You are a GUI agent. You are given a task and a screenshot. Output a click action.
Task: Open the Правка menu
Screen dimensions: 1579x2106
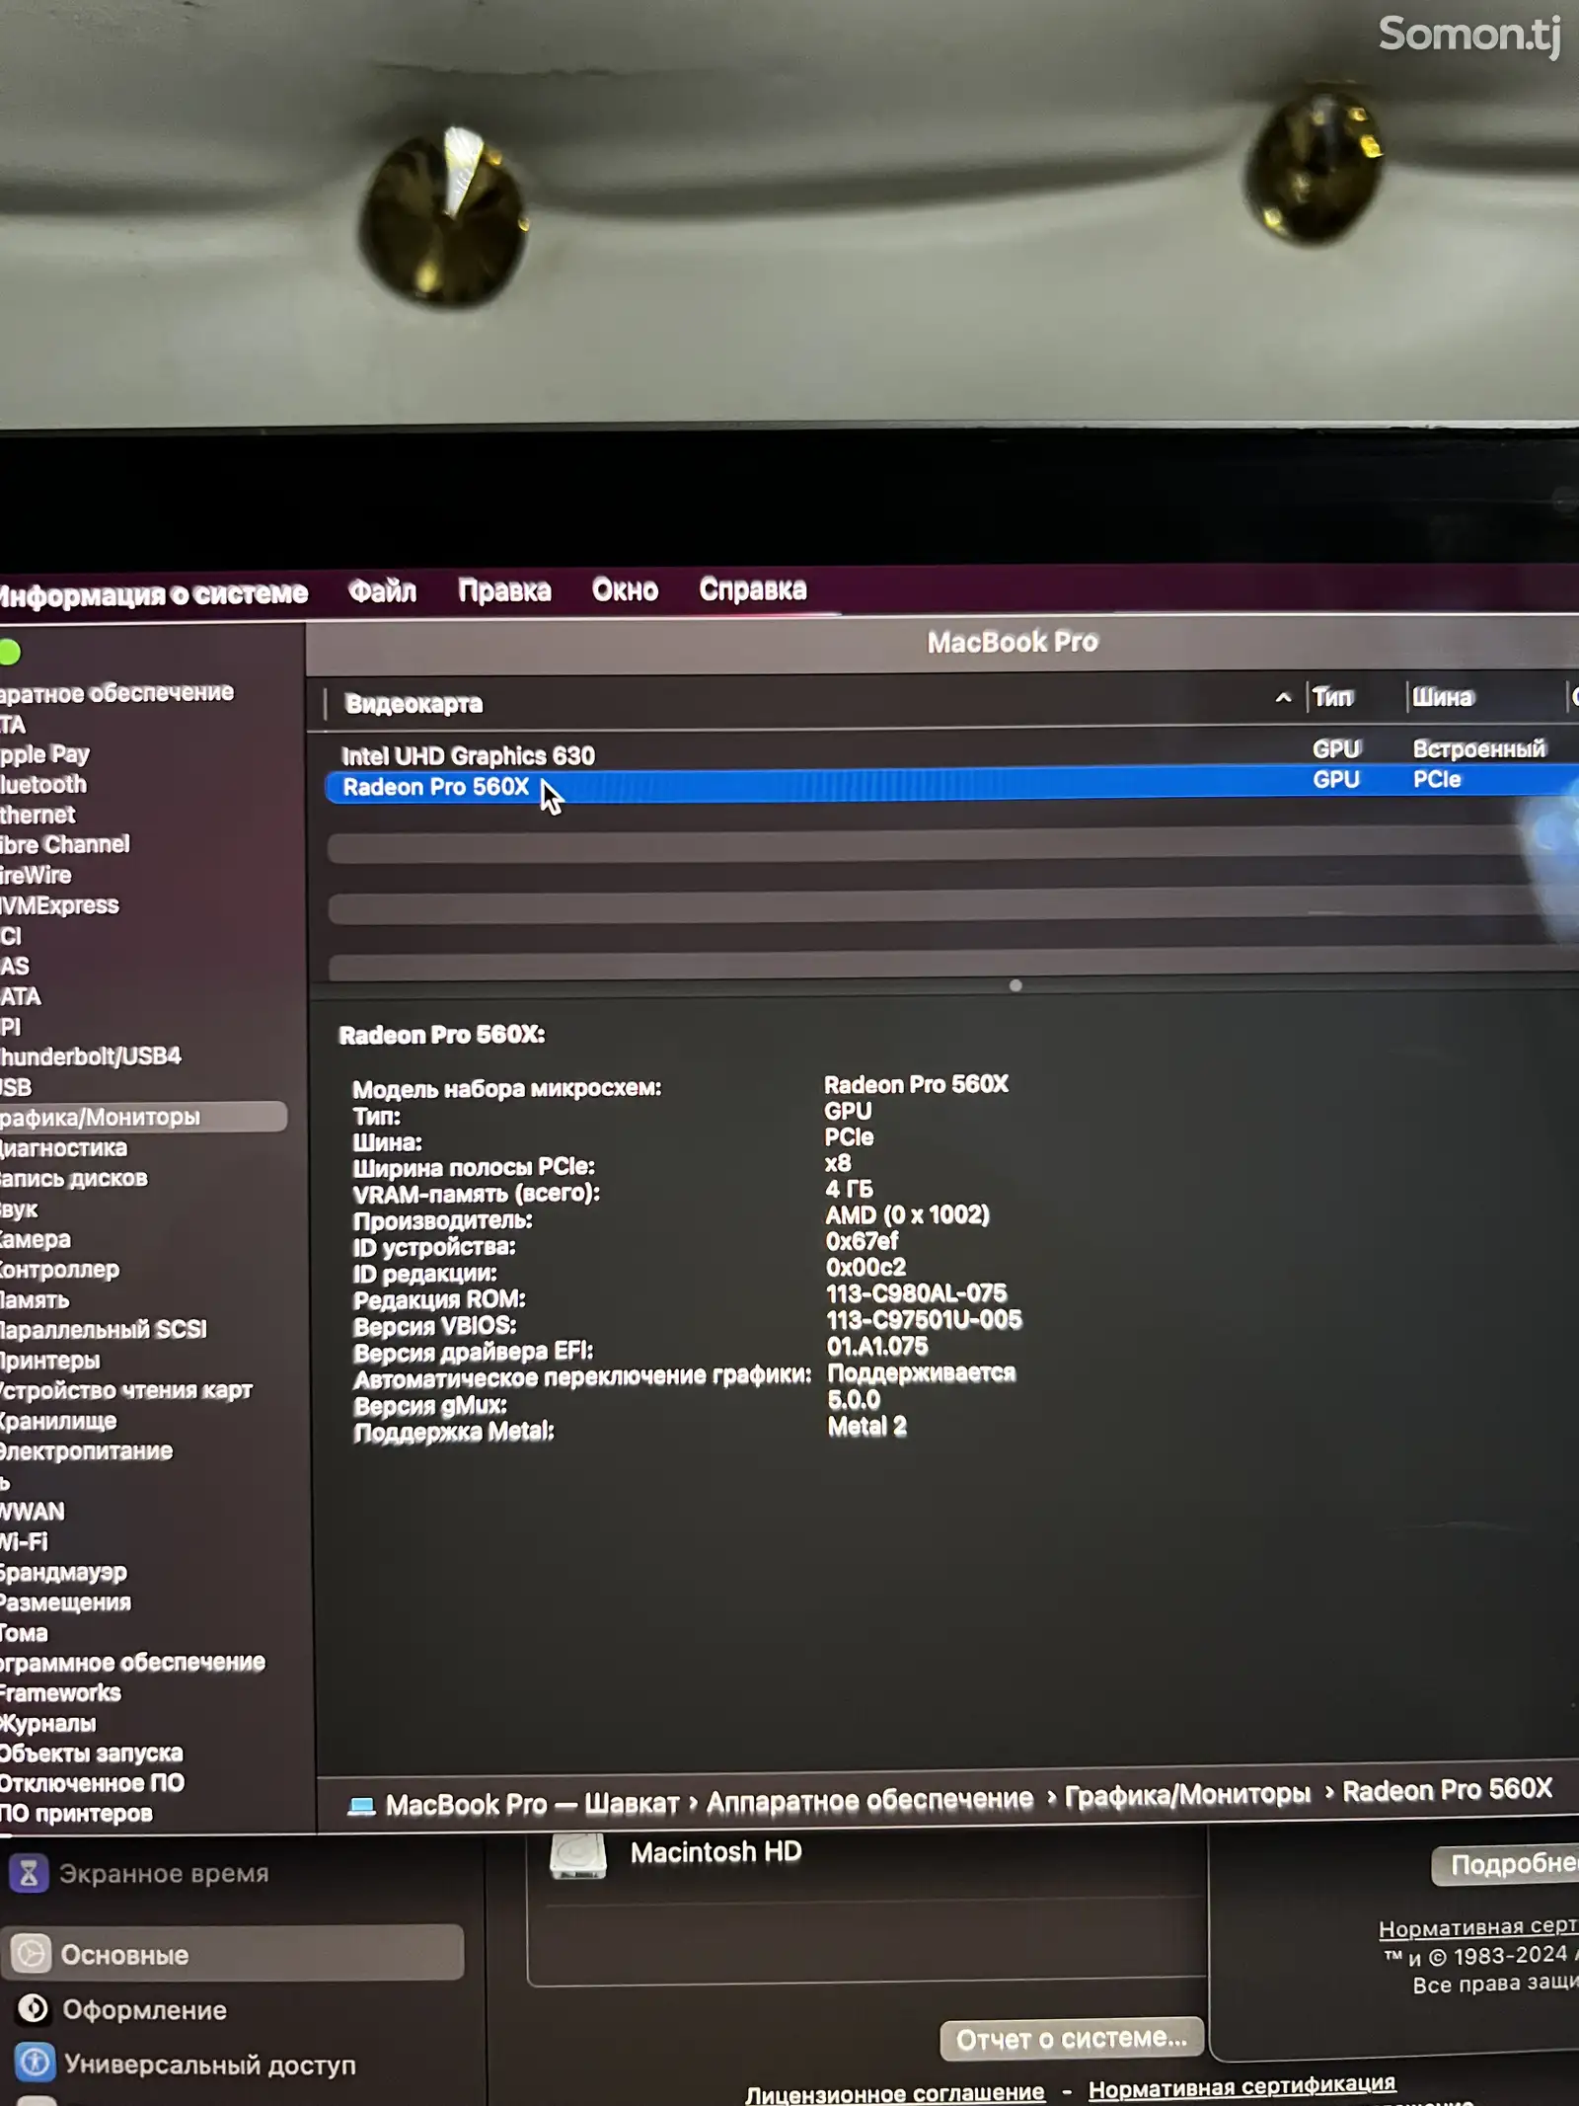[x=504, y=590]
